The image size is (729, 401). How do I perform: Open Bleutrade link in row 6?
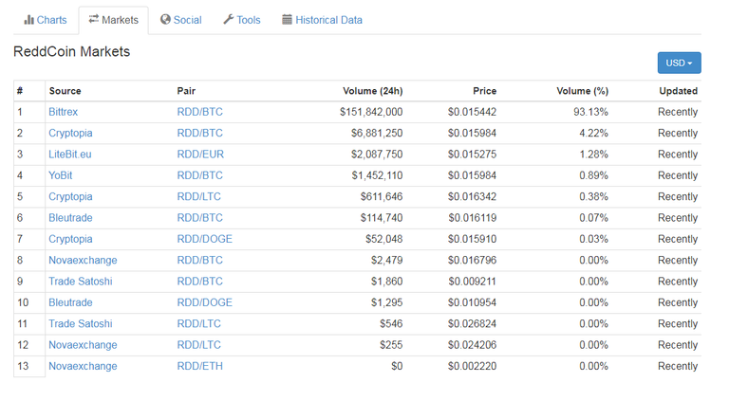click(70, 218)
